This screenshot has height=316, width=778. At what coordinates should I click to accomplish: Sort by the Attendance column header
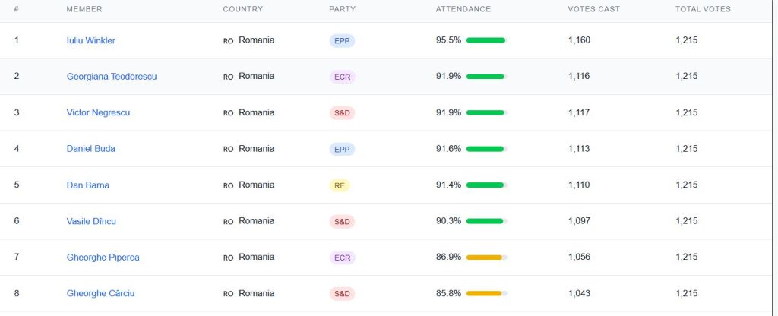pyautogui.click(x=463, y=9)
